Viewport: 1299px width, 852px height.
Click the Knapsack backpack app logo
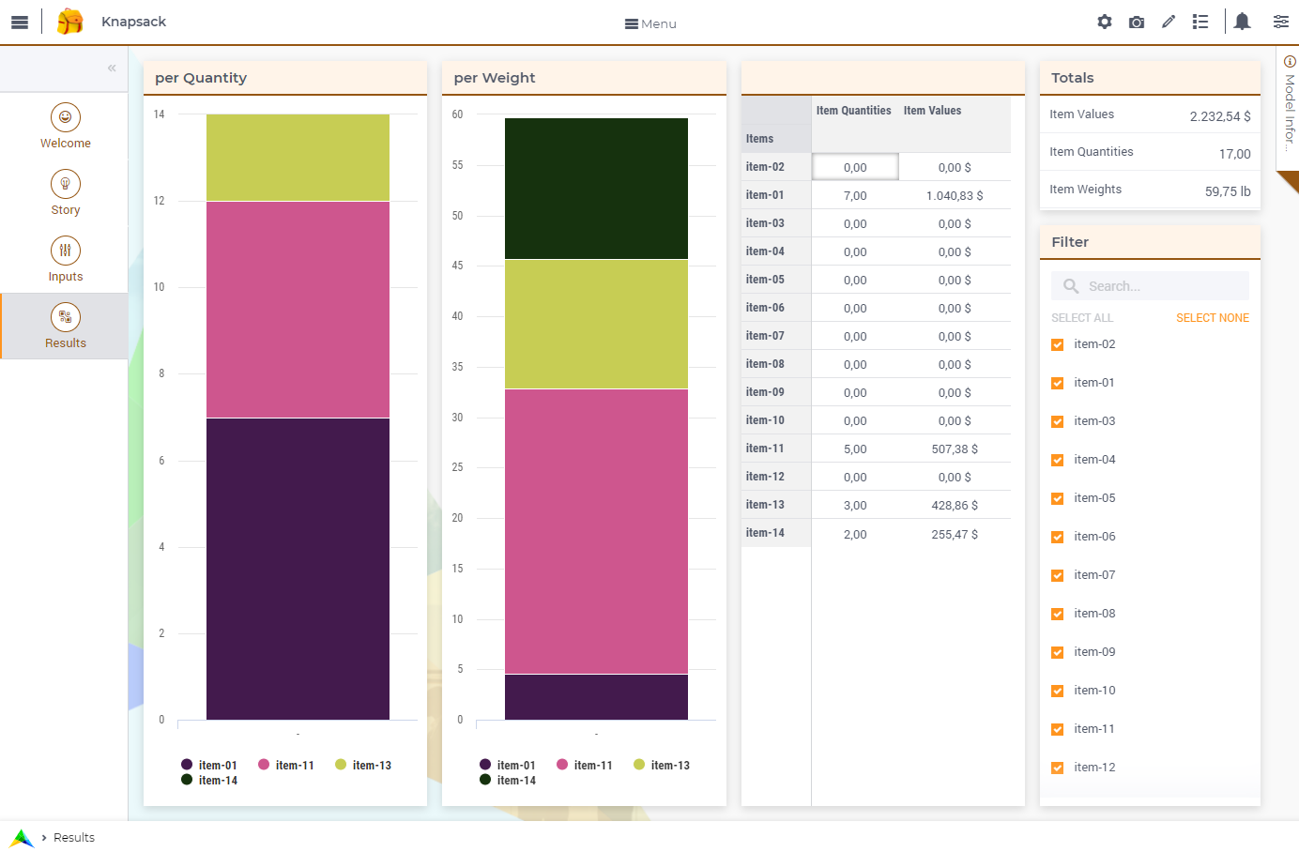(69, 22)
